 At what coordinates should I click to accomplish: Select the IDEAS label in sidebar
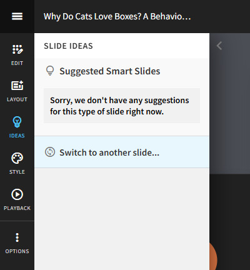17,136
